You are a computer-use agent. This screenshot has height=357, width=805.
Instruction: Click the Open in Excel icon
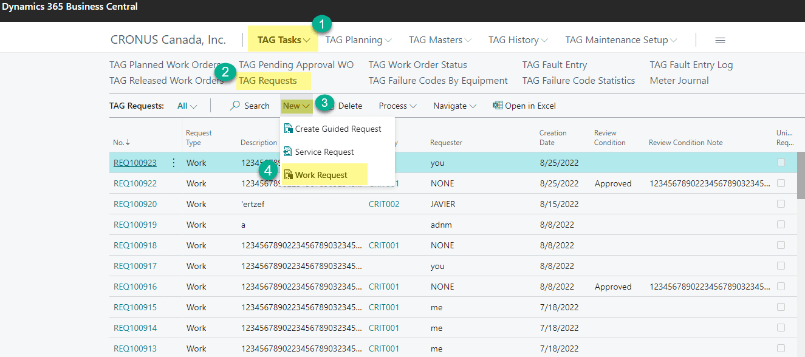coord(498,105)
